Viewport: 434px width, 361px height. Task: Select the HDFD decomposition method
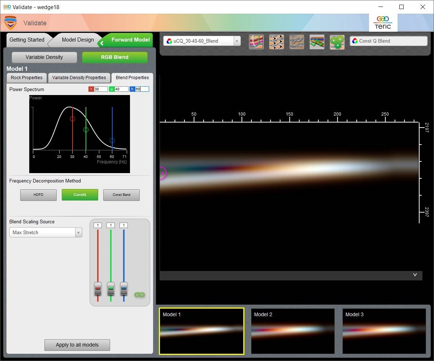(38, 195)
